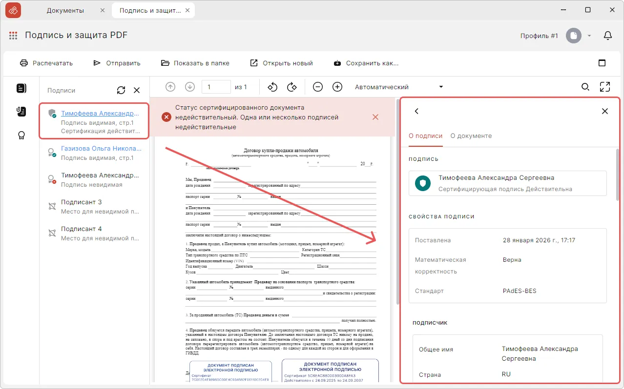The height and width of the screenshot is (389, 624).
Task: Open the Документы tab
Action: click(65, 10)
